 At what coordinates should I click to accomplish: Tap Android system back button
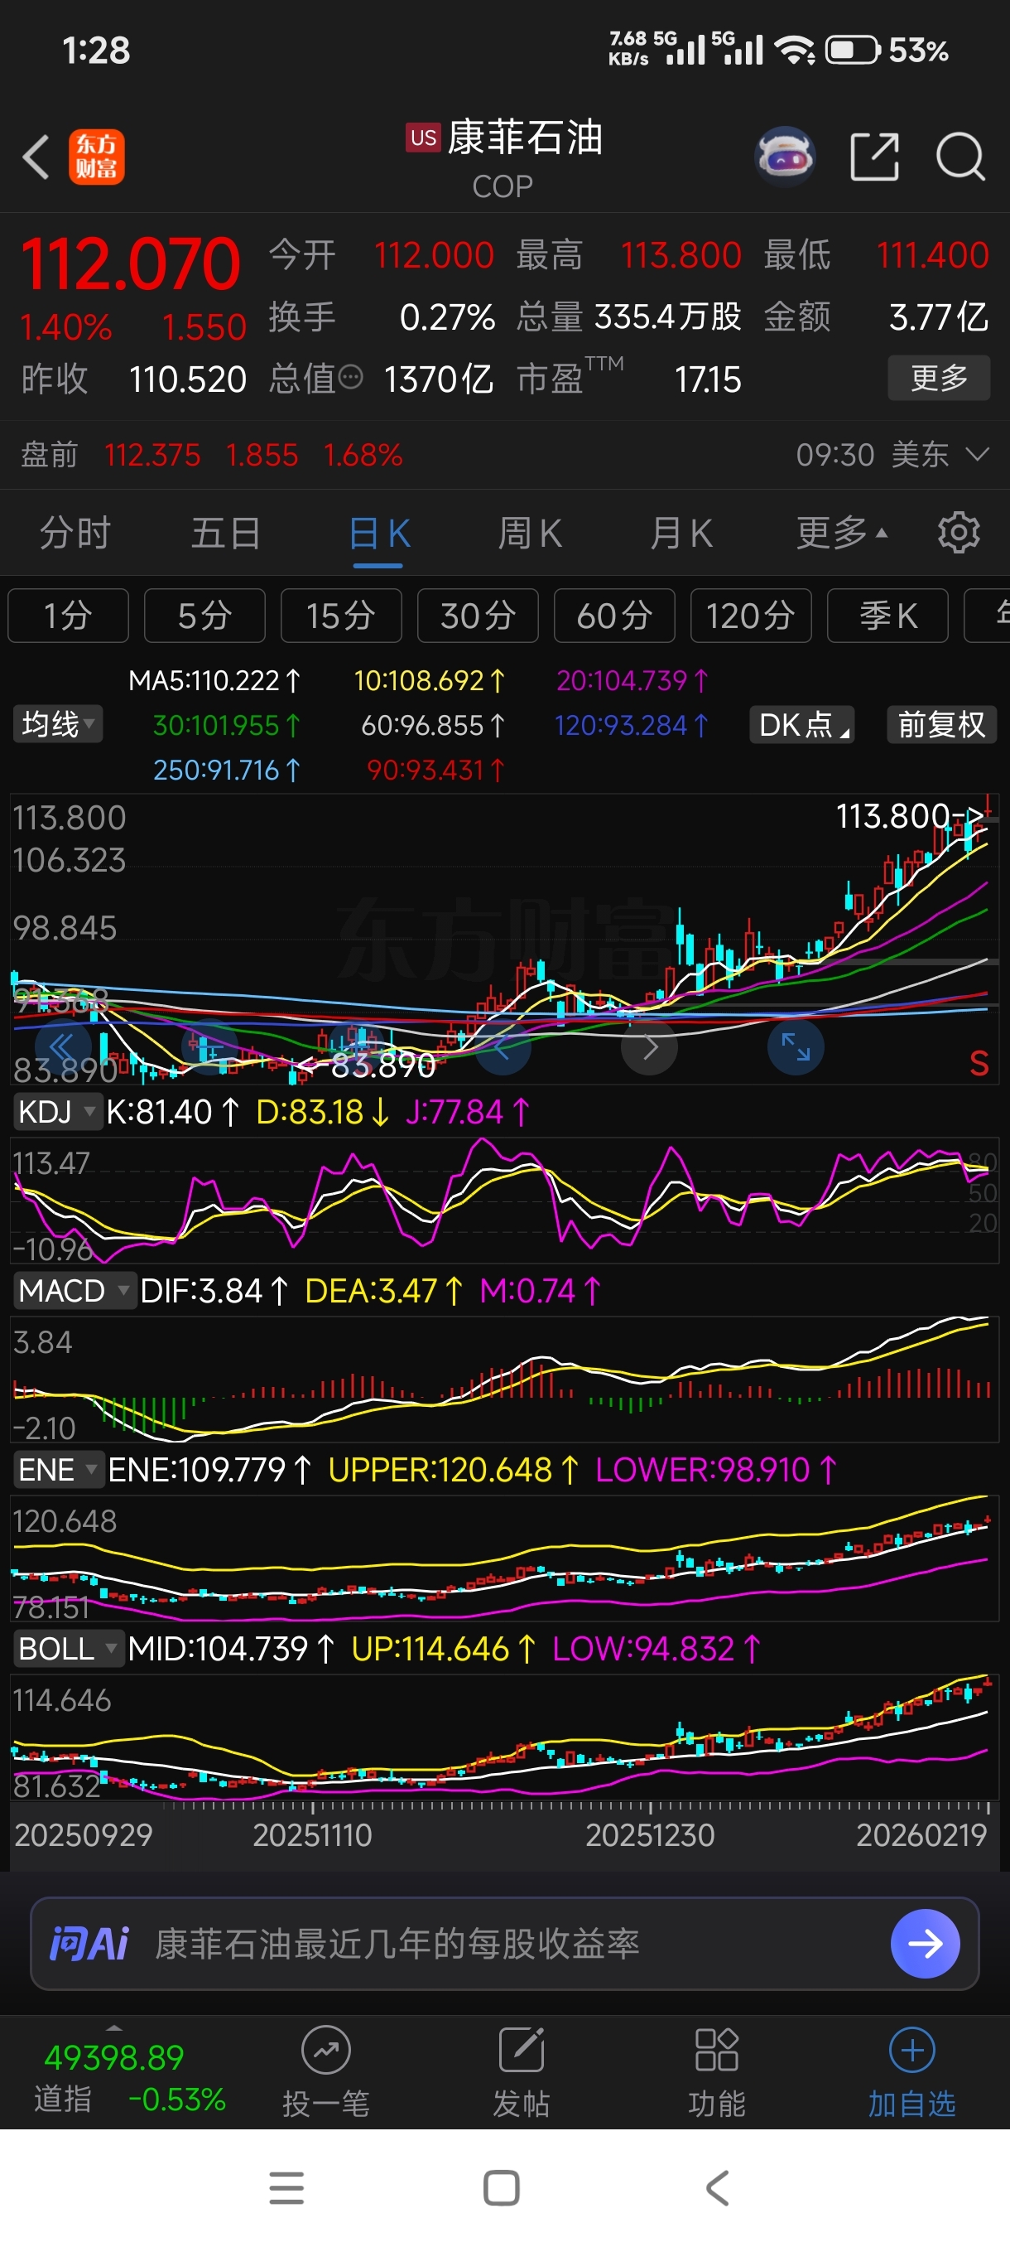pyautogui.click(x=717, y=2188)
